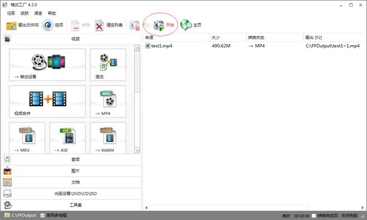The width and height of the screenshot is (367, 220).
Task: Choose the -> AVI conversion tile
Action: click(x=67, y=138)
